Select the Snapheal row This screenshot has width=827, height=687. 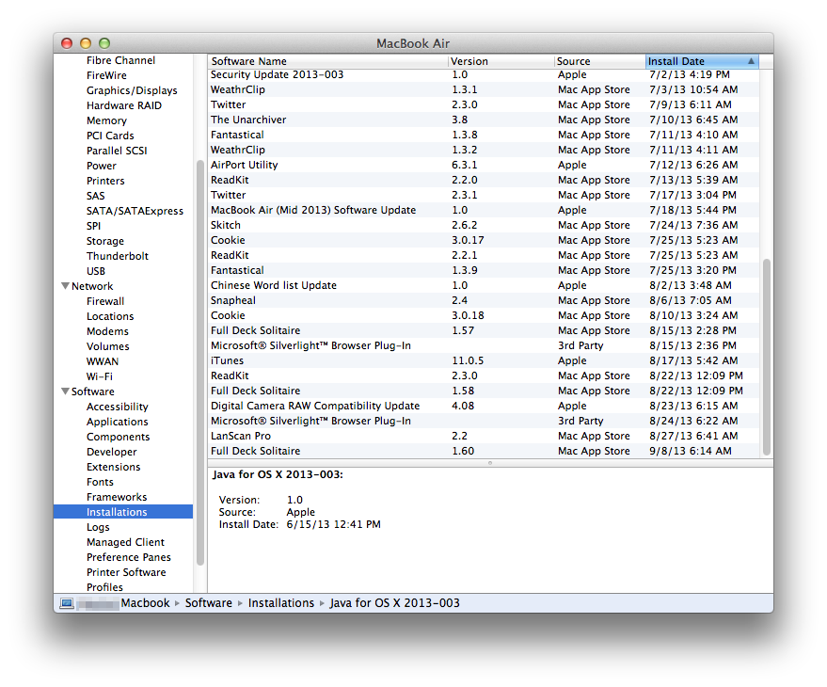click(x=484, y=301)
